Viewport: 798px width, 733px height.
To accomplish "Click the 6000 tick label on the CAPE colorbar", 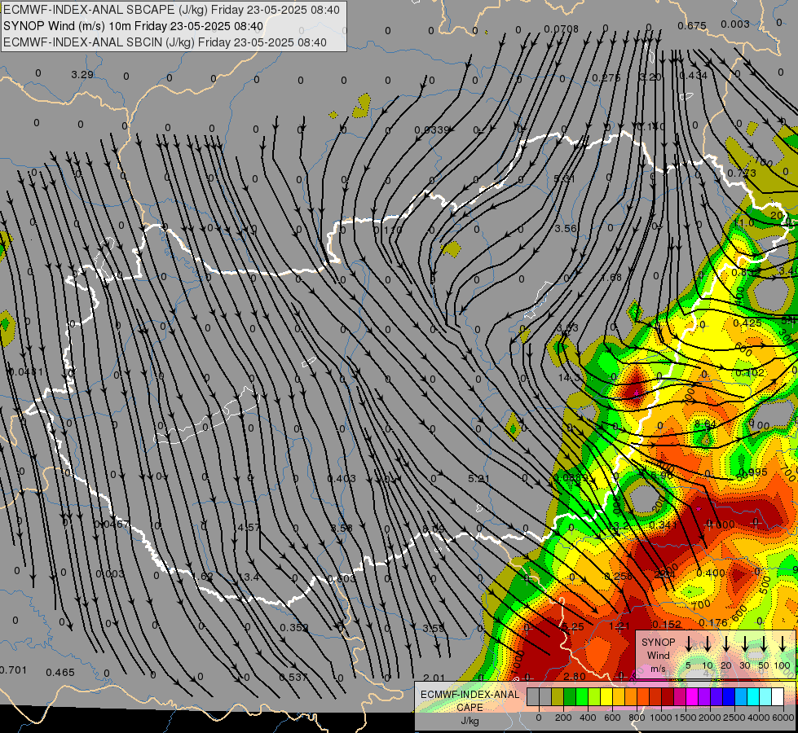I will [783, 718].
